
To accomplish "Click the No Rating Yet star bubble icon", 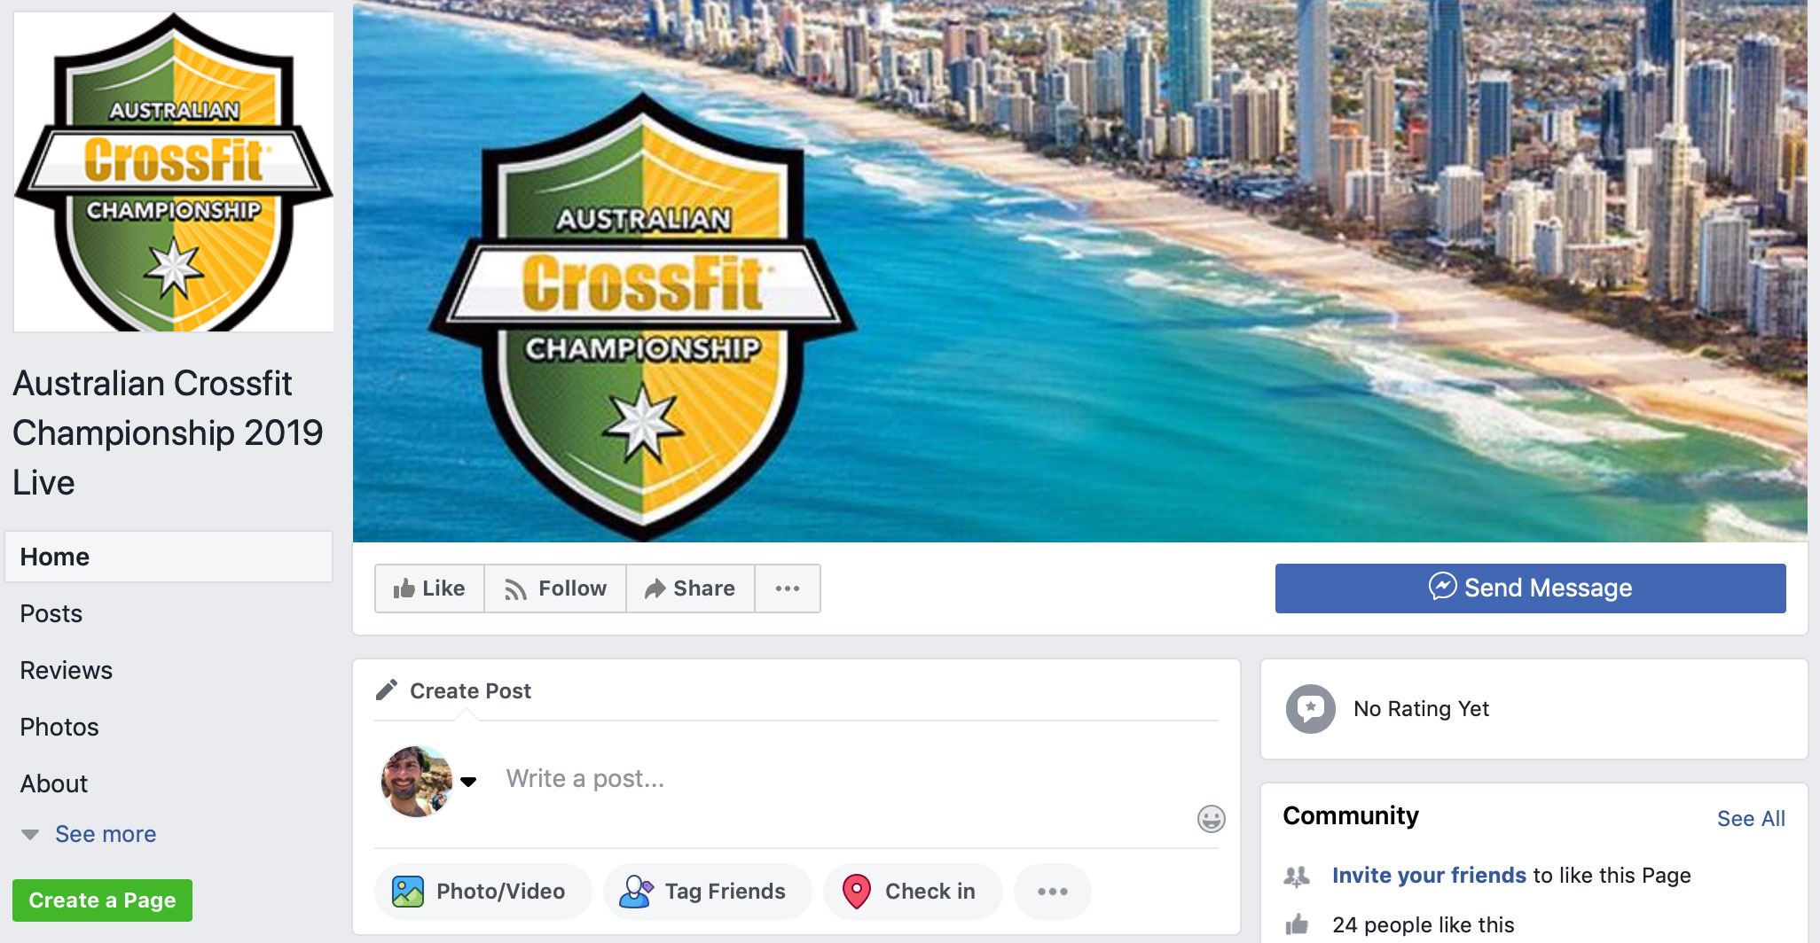I will 1310,708.
